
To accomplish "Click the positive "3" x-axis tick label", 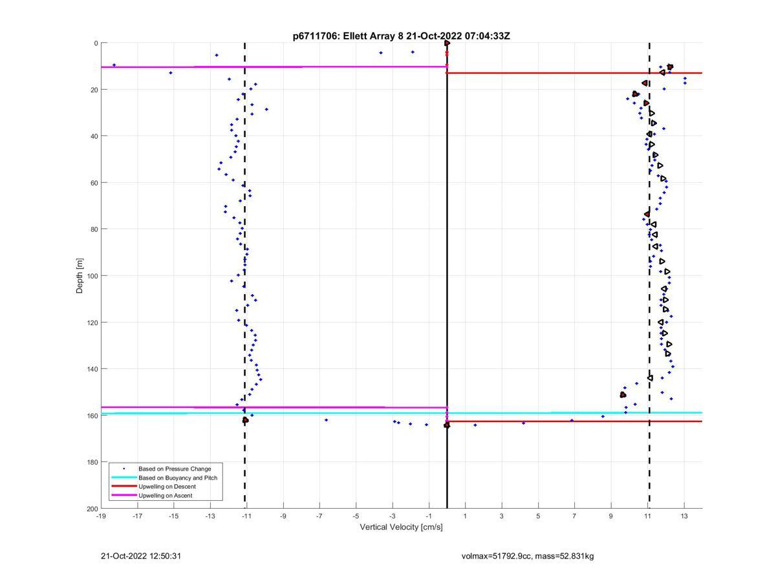I will [501, 516].
